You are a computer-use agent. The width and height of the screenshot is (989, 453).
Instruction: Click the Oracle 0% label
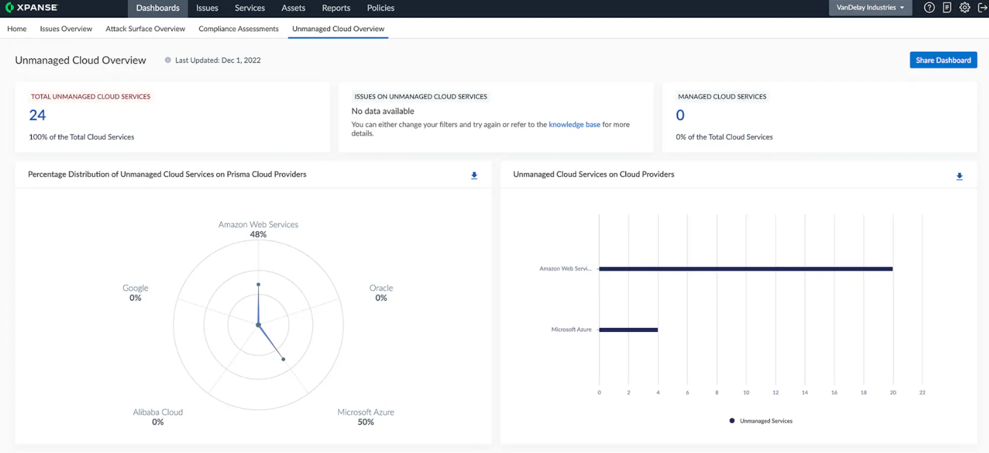(x=381, y=293)
